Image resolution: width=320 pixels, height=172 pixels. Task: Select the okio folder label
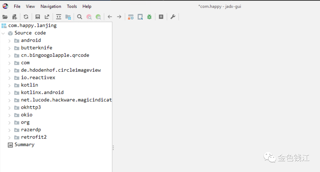(x=27, y=115)
